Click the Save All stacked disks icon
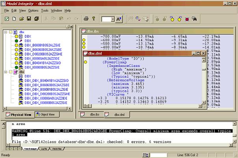This screenshot has width=238, height=158. point(36,19)
